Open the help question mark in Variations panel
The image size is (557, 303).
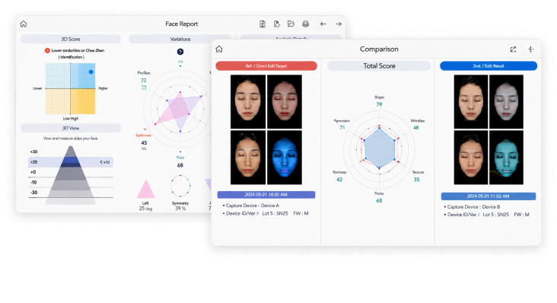pyautogui.click(x=180, y=52)
